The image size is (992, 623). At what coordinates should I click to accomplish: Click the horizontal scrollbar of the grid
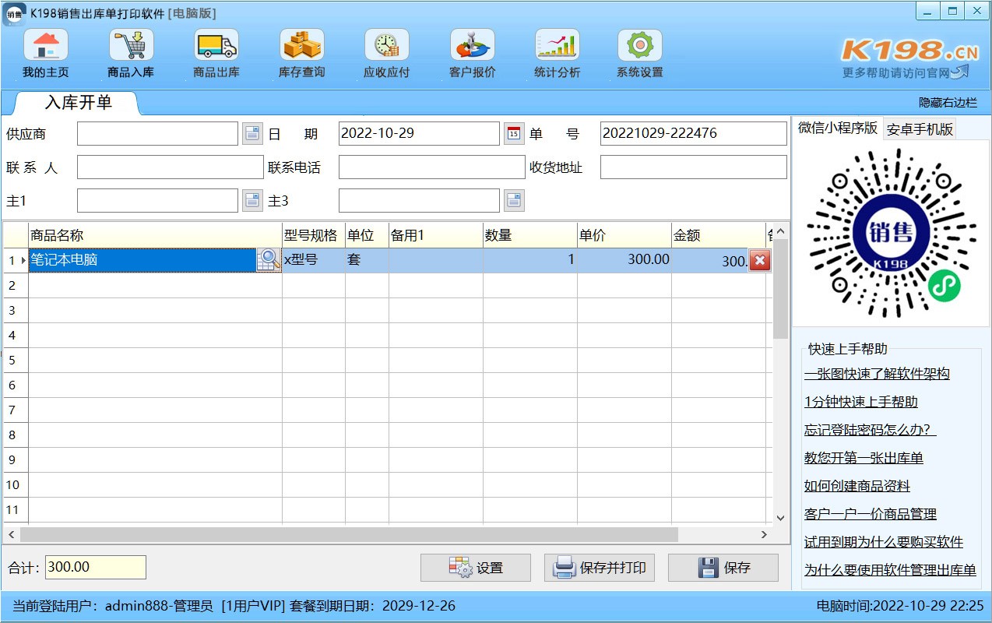(350, 535)
